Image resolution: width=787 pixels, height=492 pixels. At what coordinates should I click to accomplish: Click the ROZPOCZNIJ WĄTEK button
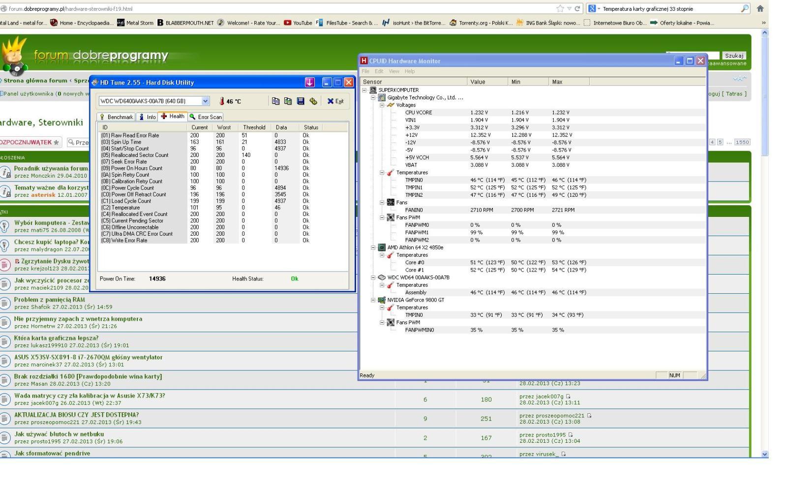30,142
